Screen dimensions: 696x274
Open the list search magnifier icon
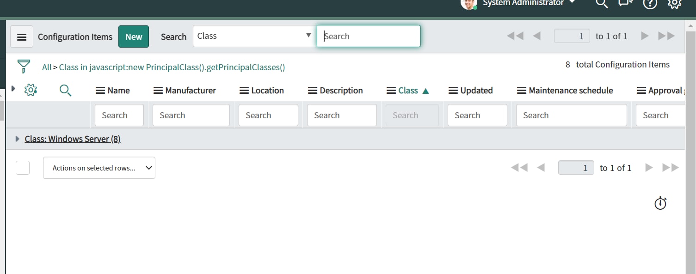click(65, 91)
